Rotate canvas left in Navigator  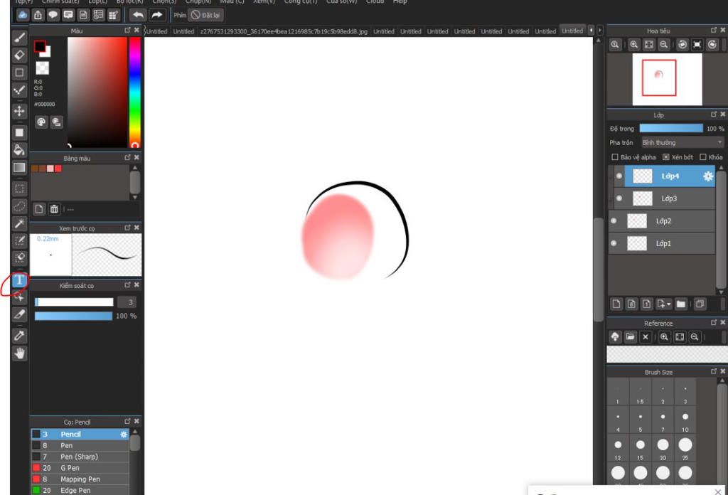pyautogui.click(x=682, y=45)
